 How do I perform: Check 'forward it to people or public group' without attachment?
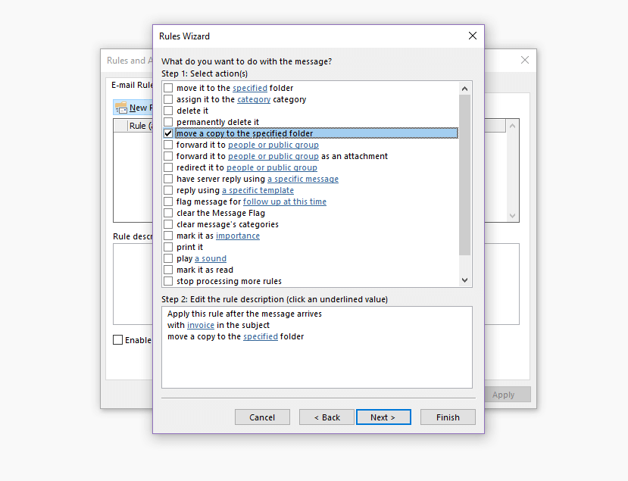pos(168,145)
